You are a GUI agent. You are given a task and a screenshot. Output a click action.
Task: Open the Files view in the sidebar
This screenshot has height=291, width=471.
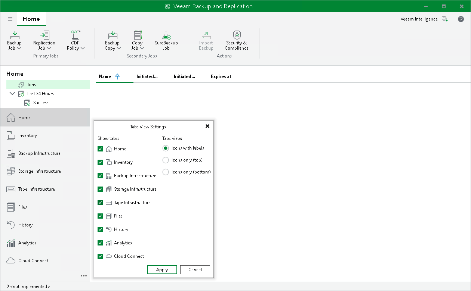pos(45,207)
